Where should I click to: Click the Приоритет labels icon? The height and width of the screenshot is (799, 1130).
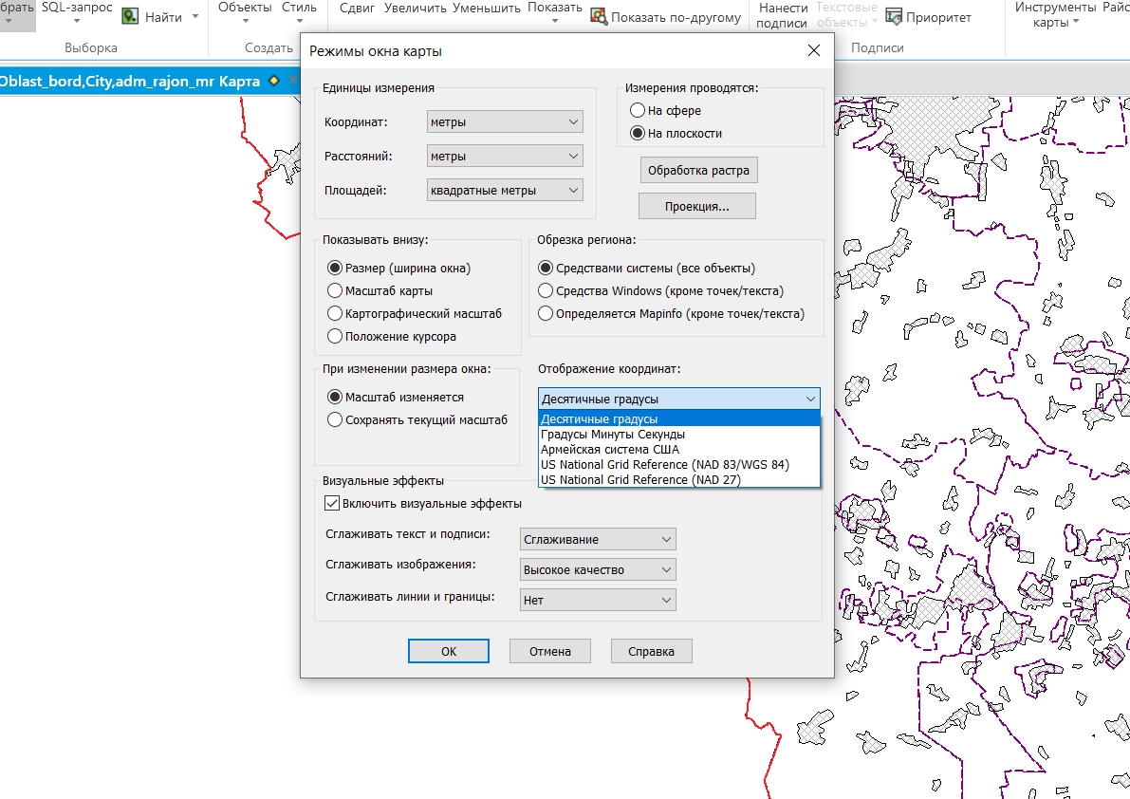click(x=894, y=16)
